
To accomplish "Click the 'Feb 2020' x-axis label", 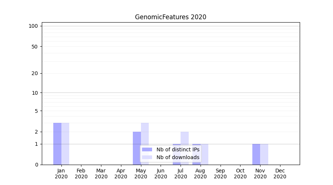I will (x=81, y=174).
